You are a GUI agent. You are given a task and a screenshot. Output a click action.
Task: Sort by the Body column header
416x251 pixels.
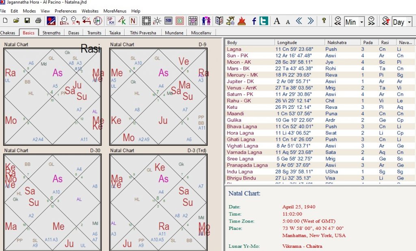[250, 43]
